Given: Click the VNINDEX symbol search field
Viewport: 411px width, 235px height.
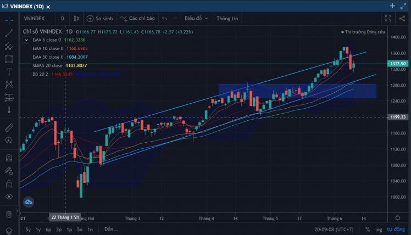Looking at the screenshot, I should coord(34,18).
